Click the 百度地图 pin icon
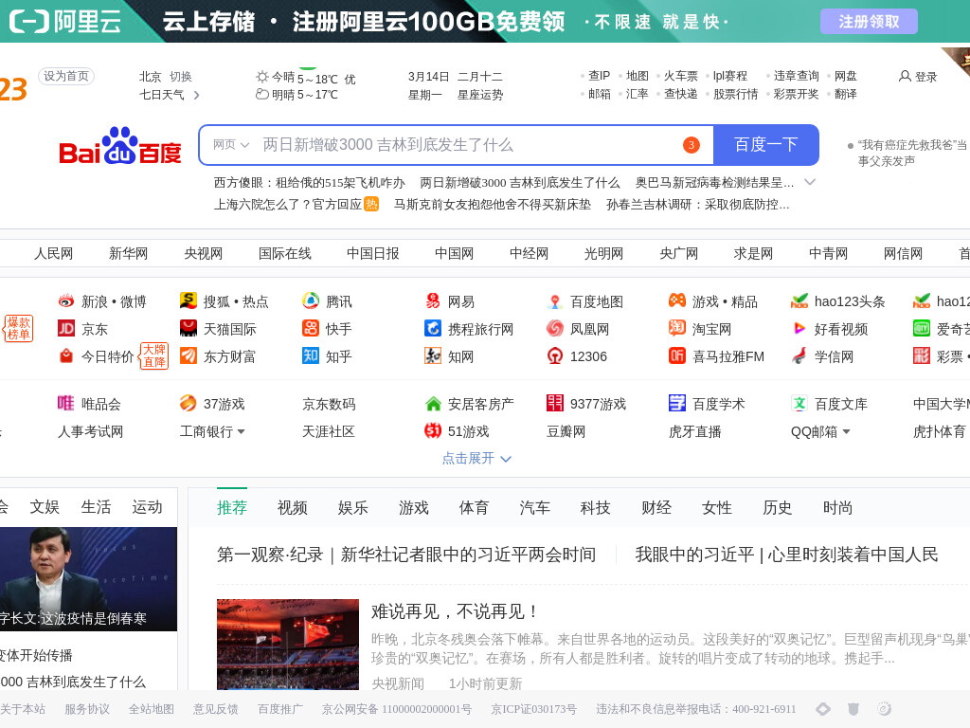970x728 pixels. click(x=555, y=301)
